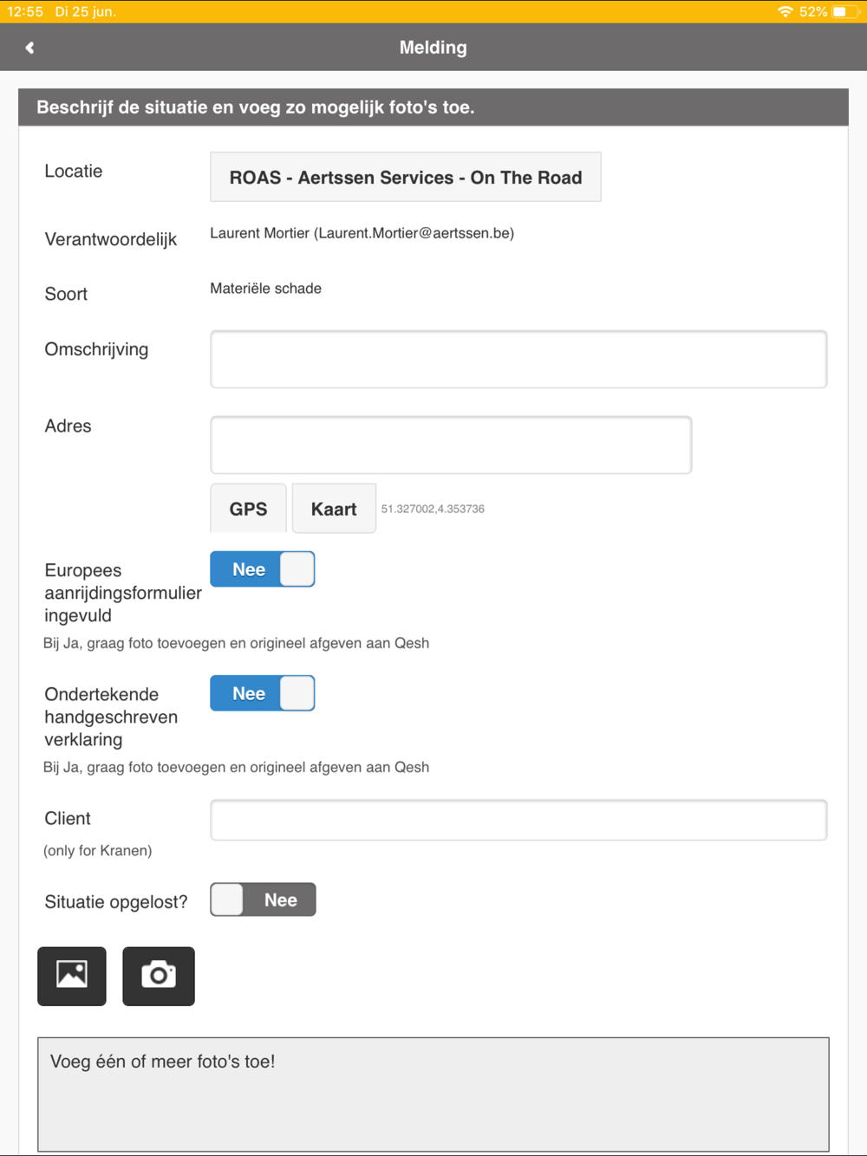Check the Wi-Fi status icon
This screenshot has width=867, height=1156.
(x=786, y=11)
